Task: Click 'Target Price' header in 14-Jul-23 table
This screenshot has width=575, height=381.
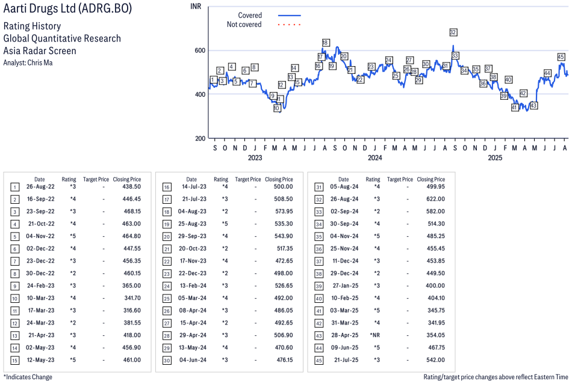Action: coord(248,179)
